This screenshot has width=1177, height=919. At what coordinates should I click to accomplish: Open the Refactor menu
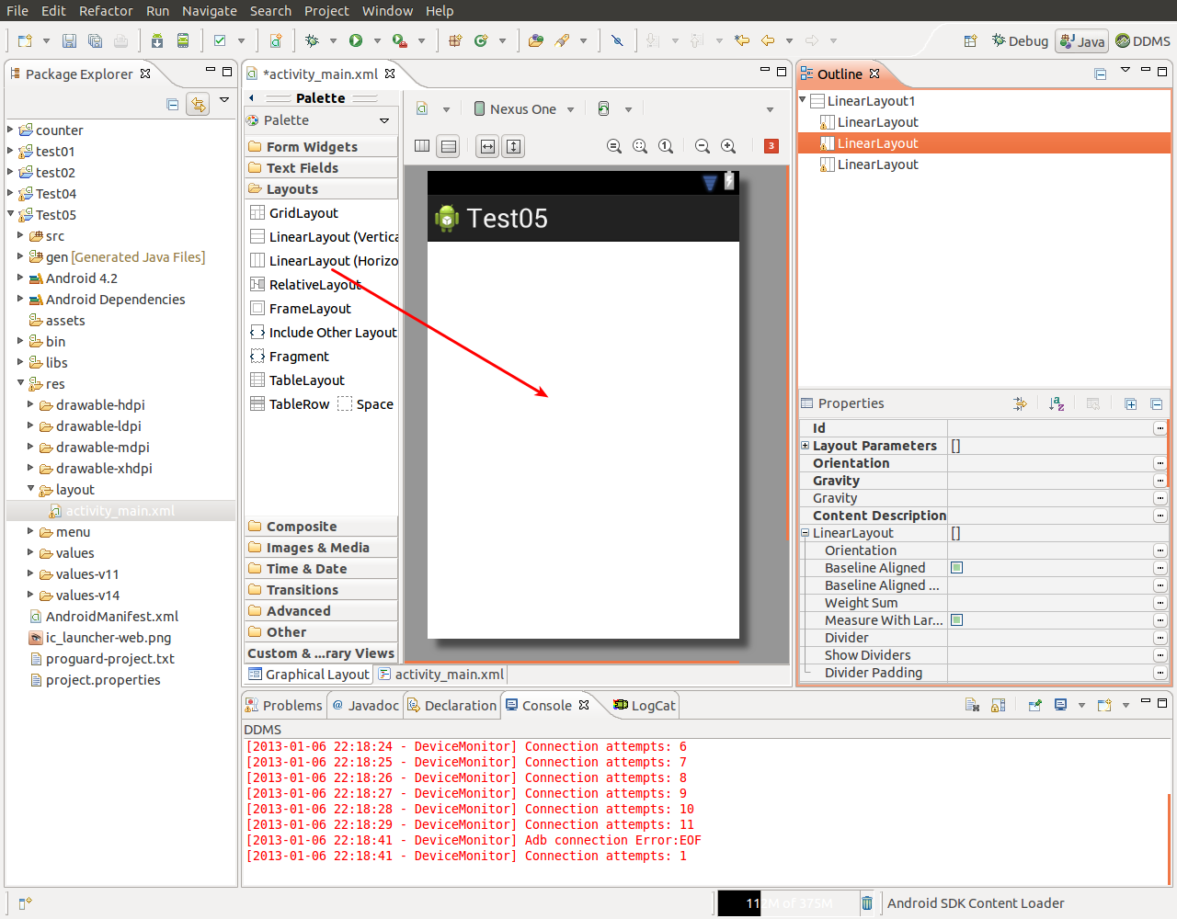[106, 11]
